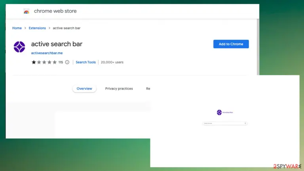Click the active search bar purple extension icon
This screenshot has width=304, height=171.
19,47
